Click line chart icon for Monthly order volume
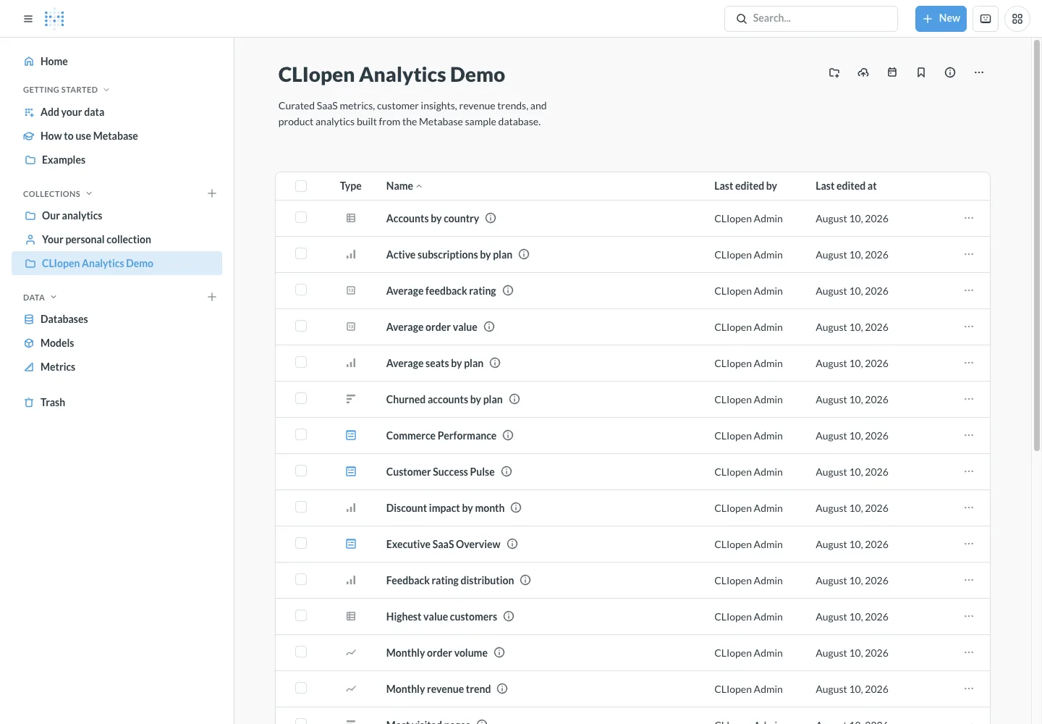The height and width of the screenshot is (724, 1042). pos(351,652)
